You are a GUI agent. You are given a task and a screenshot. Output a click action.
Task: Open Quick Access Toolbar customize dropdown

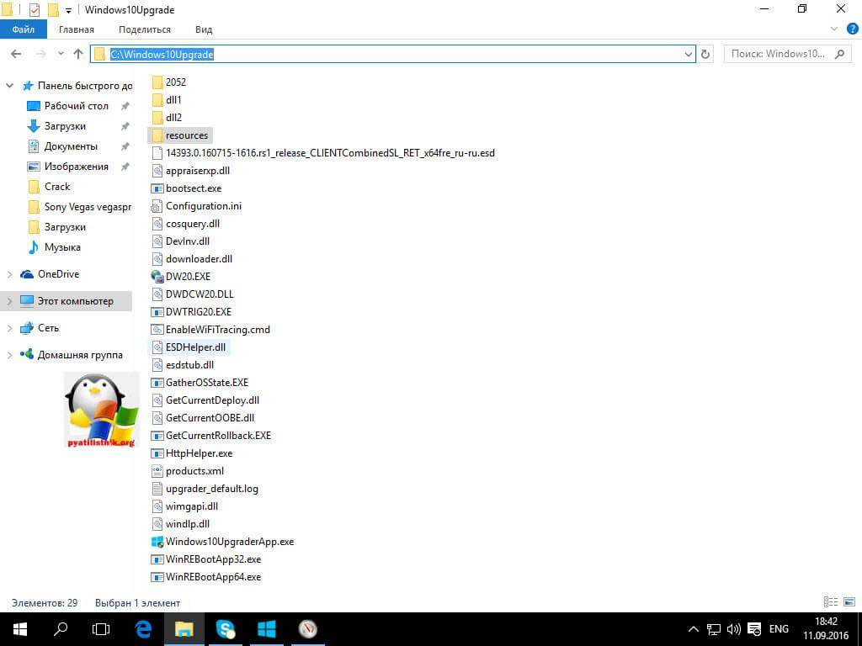[68, 10]
